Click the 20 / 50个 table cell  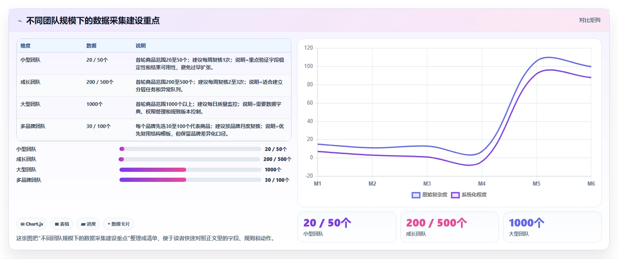(x=97, y=60)
